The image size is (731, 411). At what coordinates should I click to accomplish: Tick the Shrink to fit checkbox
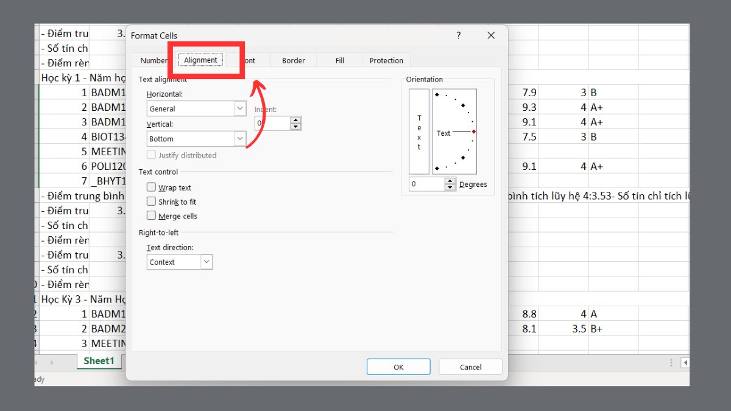point(151,202)
